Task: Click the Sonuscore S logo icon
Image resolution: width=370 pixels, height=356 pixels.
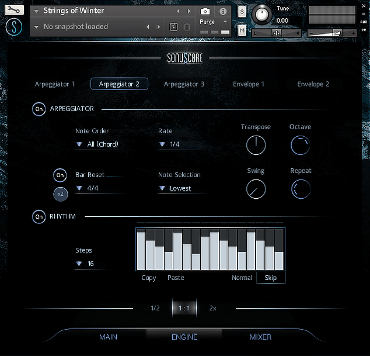Action: coord(14,27)
